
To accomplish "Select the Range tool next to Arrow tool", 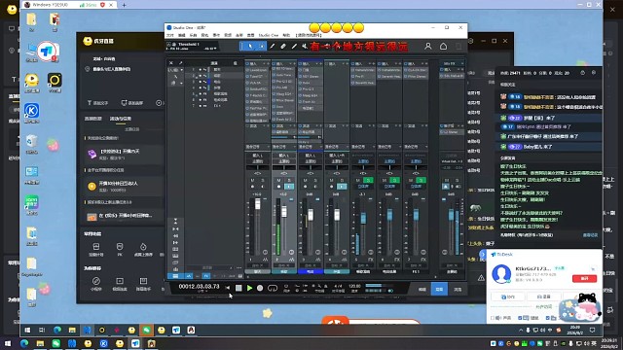I will [262, 47].
